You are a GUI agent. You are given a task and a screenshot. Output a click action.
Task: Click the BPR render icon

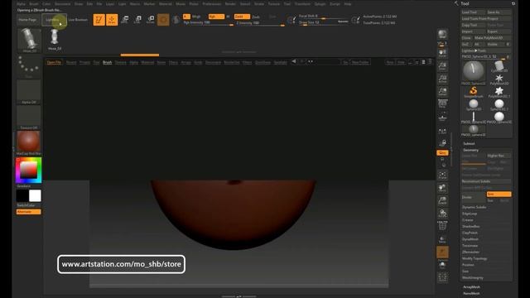[442, 35]
